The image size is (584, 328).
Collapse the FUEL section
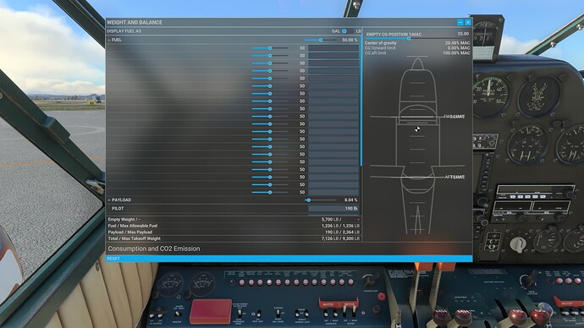pyautogui.click(x=109, y=40)
